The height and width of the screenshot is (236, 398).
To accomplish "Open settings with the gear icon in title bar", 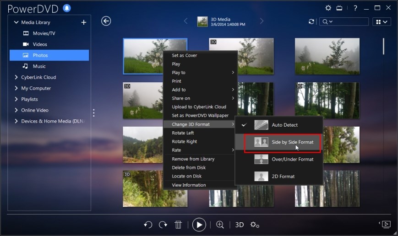I will click(x=328, y=8).
